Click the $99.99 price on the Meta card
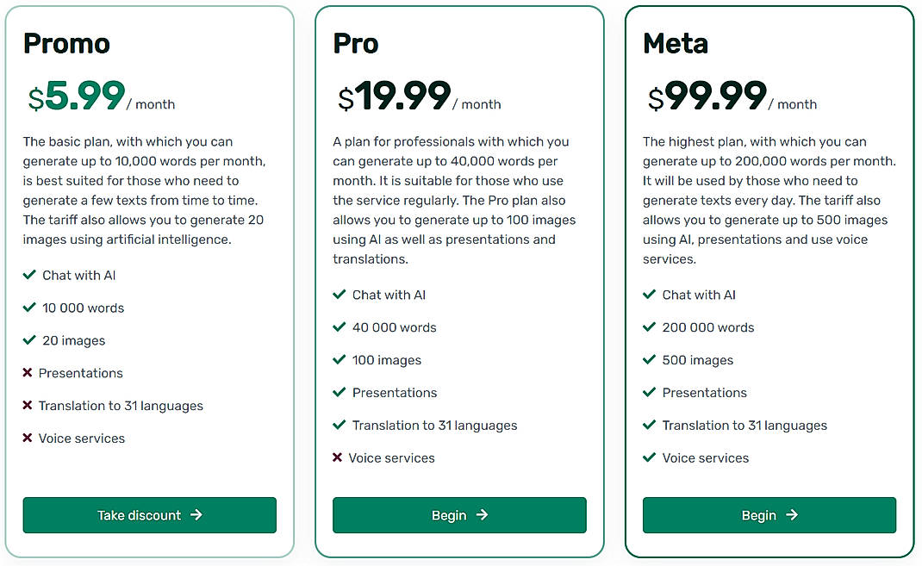Image resolution: width=922 pixels, height=566 pixels. (707, 96)
